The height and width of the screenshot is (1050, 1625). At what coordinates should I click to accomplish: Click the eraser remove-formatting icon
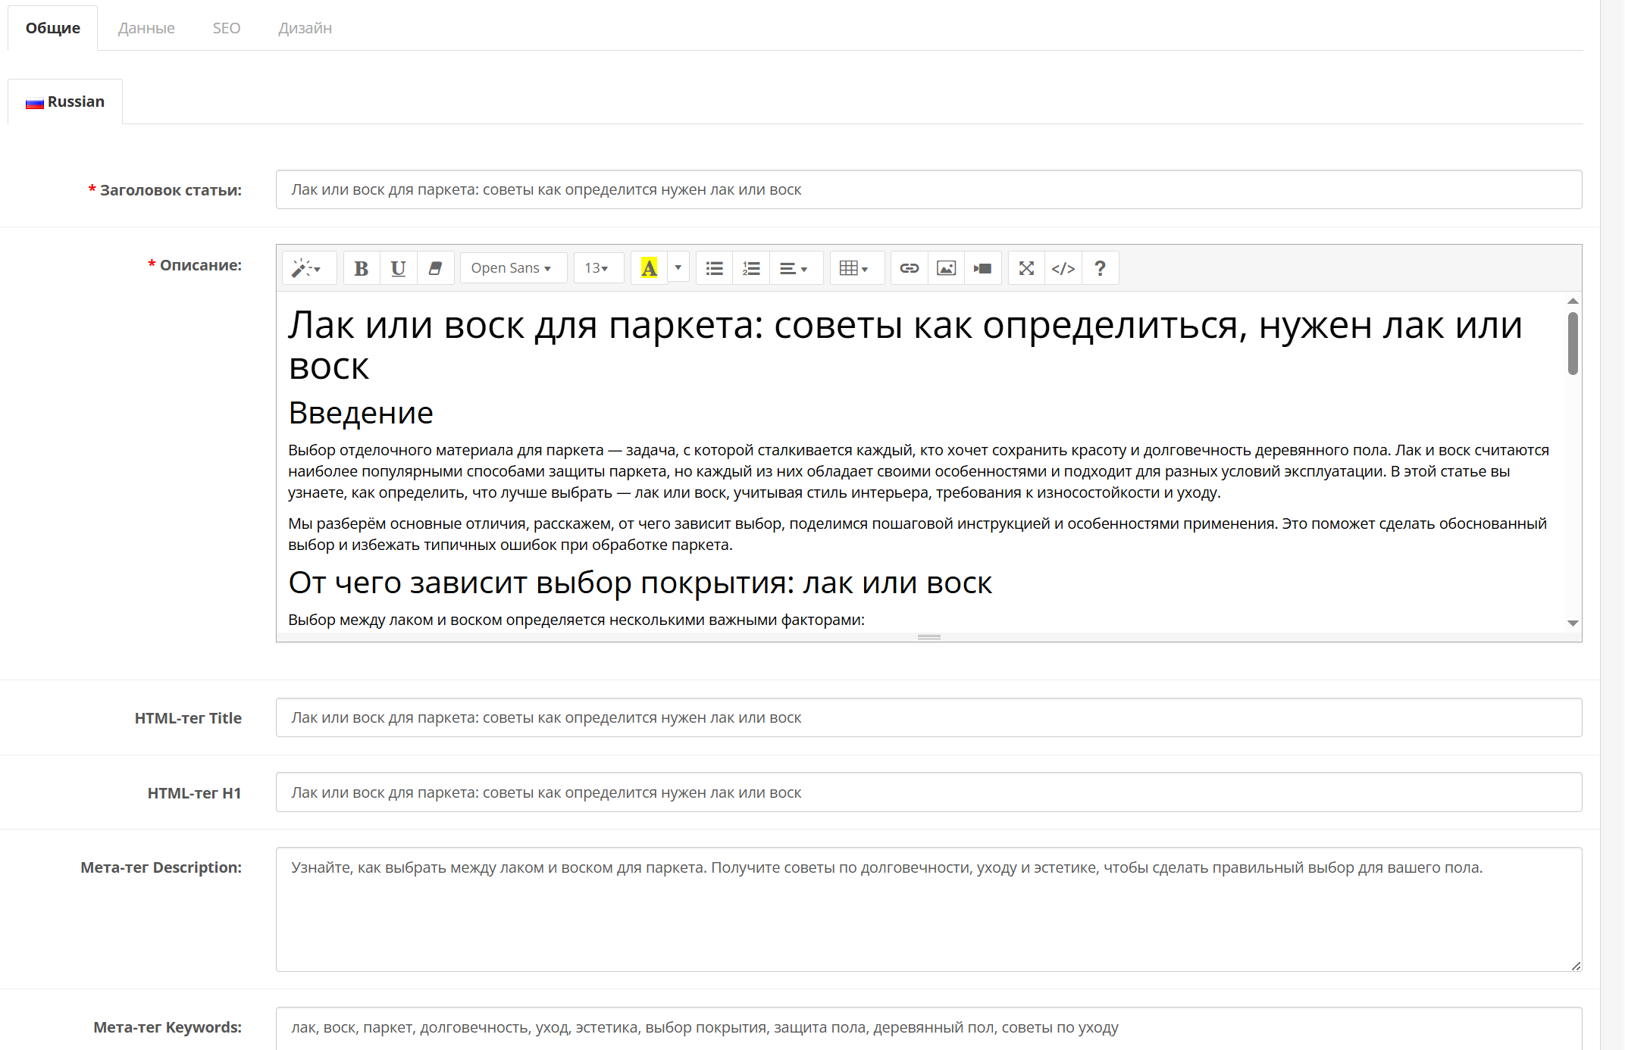pyautogui.click(x=435, y=268)
